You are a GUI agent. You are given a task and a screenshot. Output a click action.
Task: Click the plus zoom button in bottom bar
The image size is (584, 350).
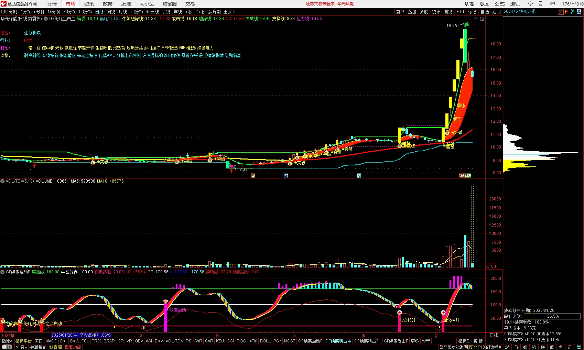490,341
